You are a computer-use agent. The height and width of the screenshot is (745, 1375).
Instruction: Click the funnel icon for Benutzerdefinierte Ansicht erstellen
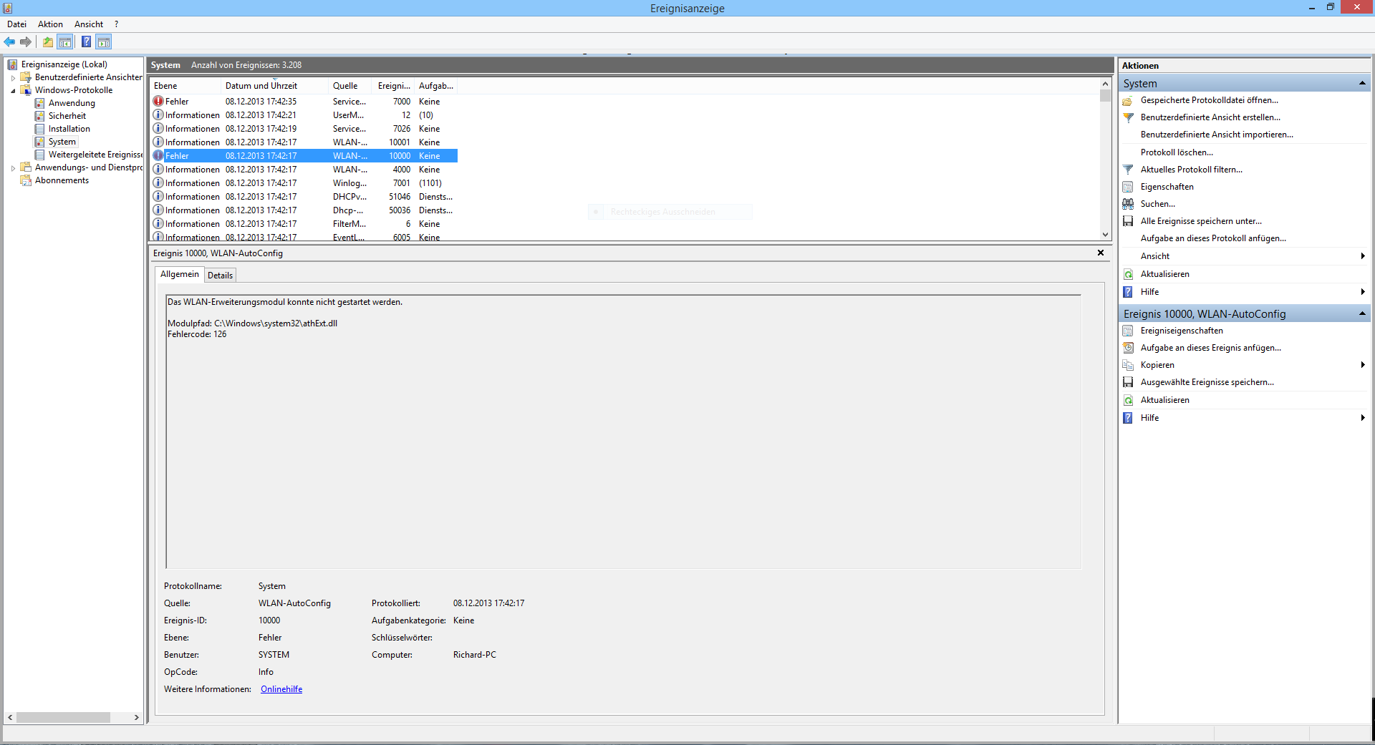pyautogui.click(x=1128, y=117)
